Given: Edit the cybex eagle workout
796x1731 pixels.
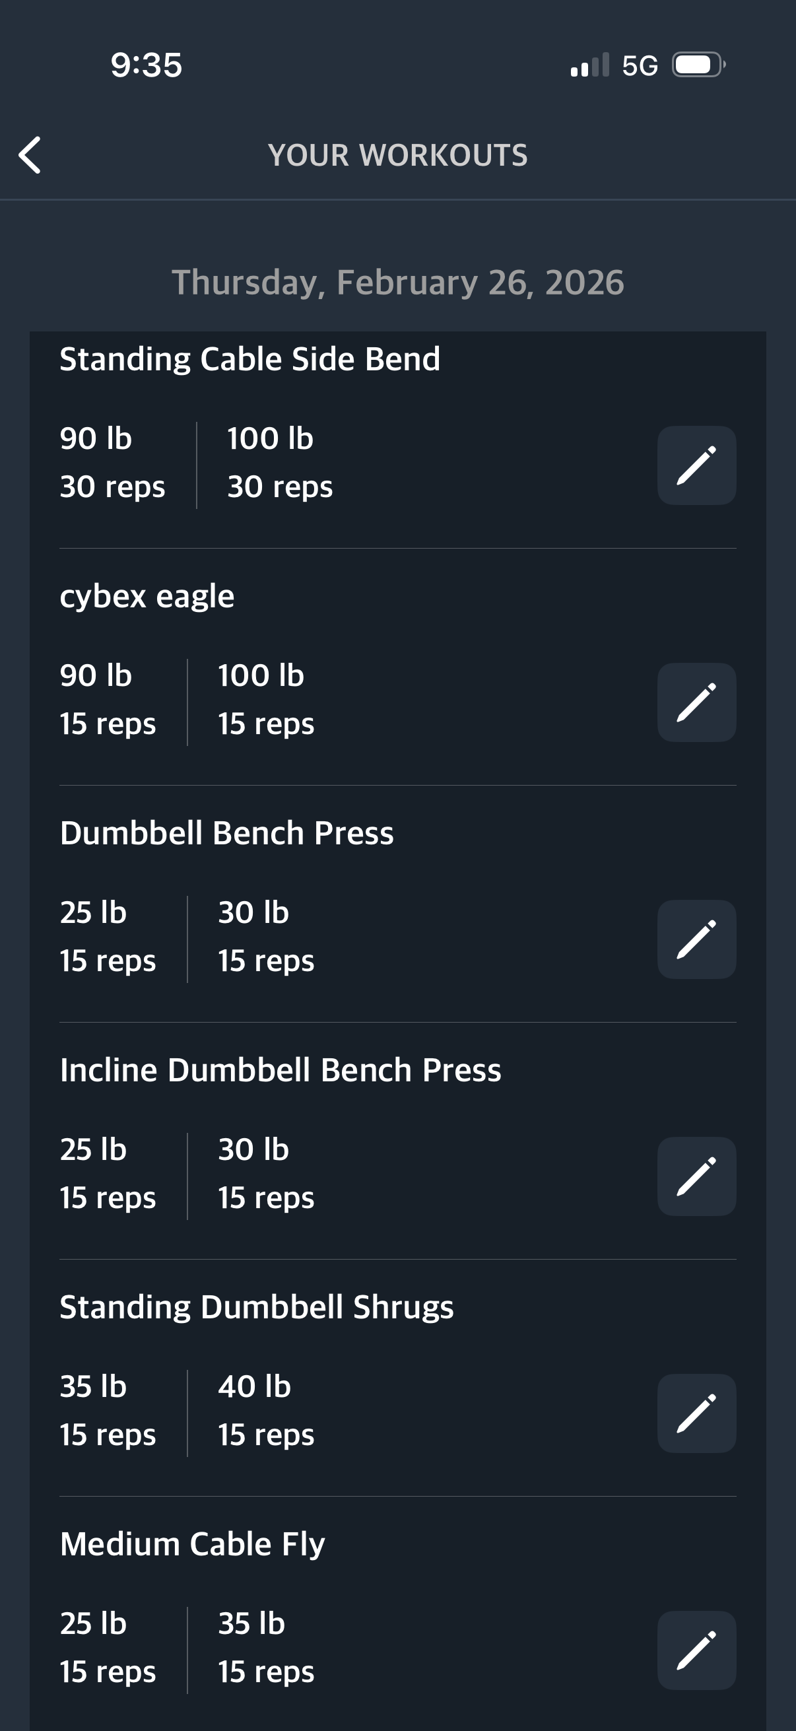Looking at the screenshot, I should point(696,702).
